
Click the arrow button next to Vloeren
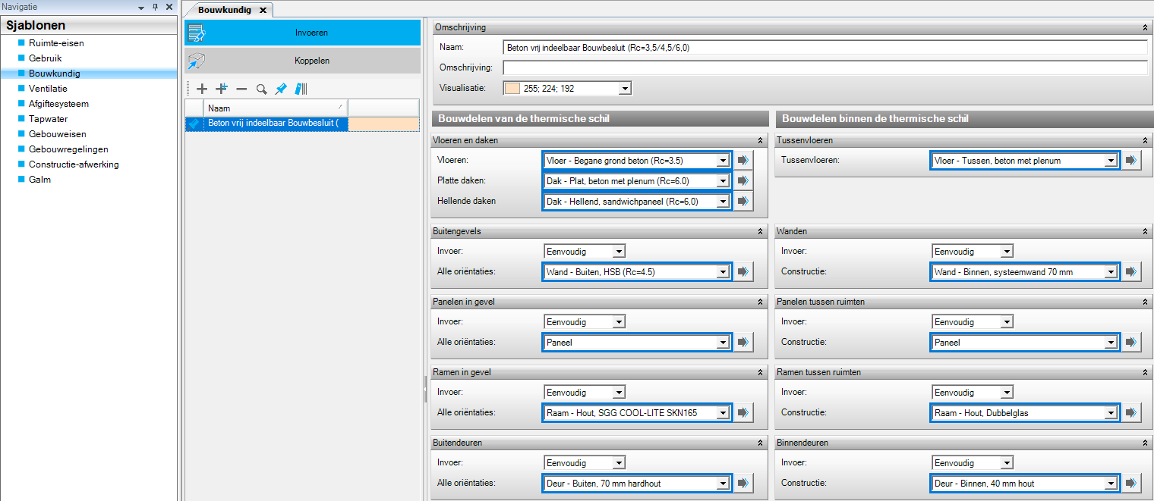[x=743, y=161]
